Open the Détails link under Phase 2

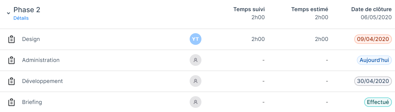tap(21, 18)
